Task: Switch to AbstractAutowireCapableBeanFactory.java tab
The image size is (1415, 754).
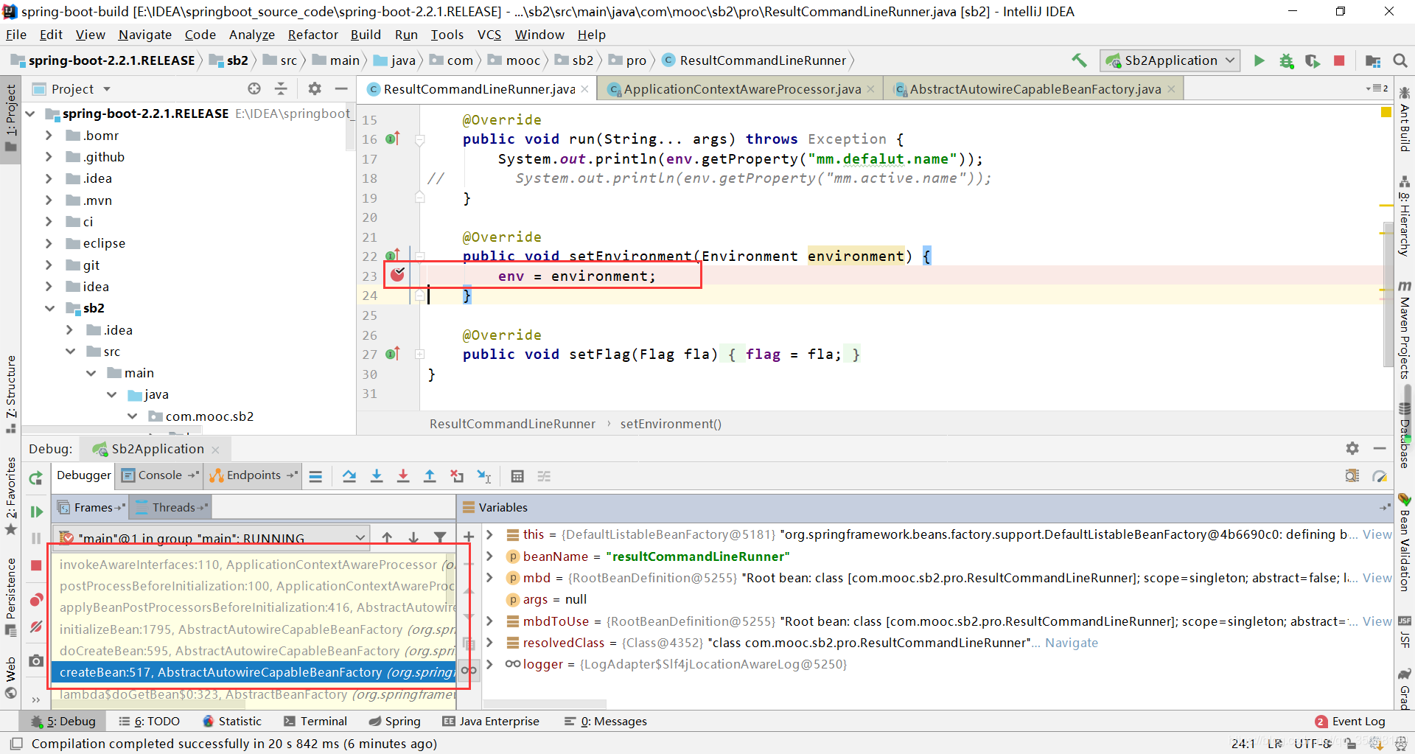Action: point(1034,89)
